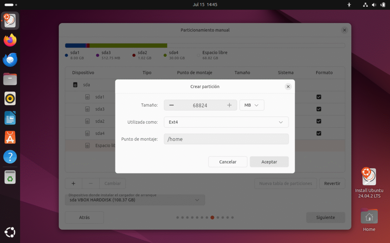
Task: Click the sda disk drive icon
Action: [75, 85]
